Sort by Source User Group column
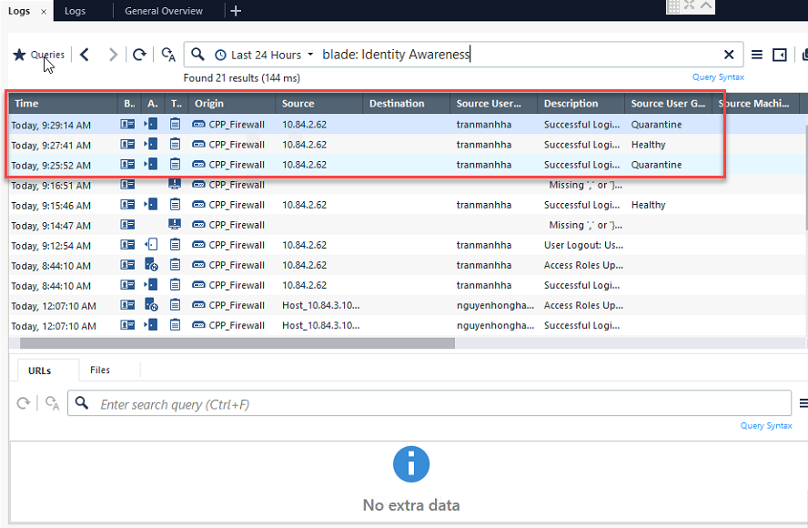This screenshot has width=808, height=528. [x=667, y=103]
